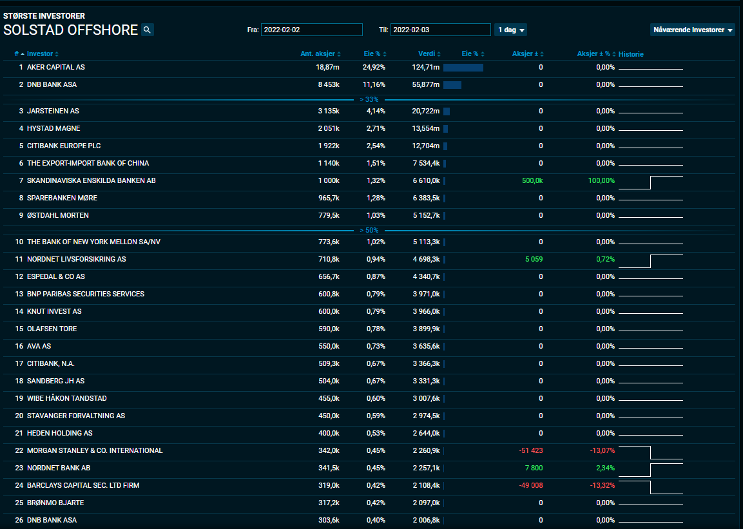Open the history sparkline for Skandinaviska Enskilda Banken

(651, 182)
